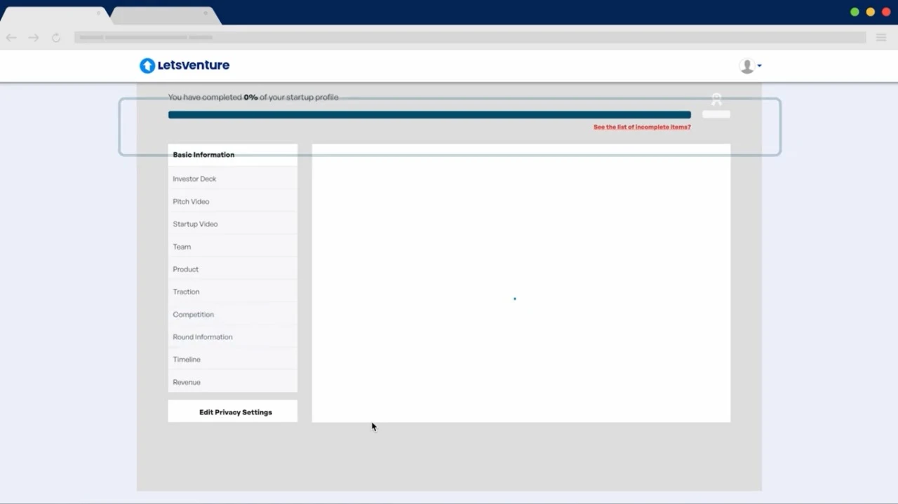The image size is (898, 504).
Task: Open the Product section
Action: click(x=185, y=269)
